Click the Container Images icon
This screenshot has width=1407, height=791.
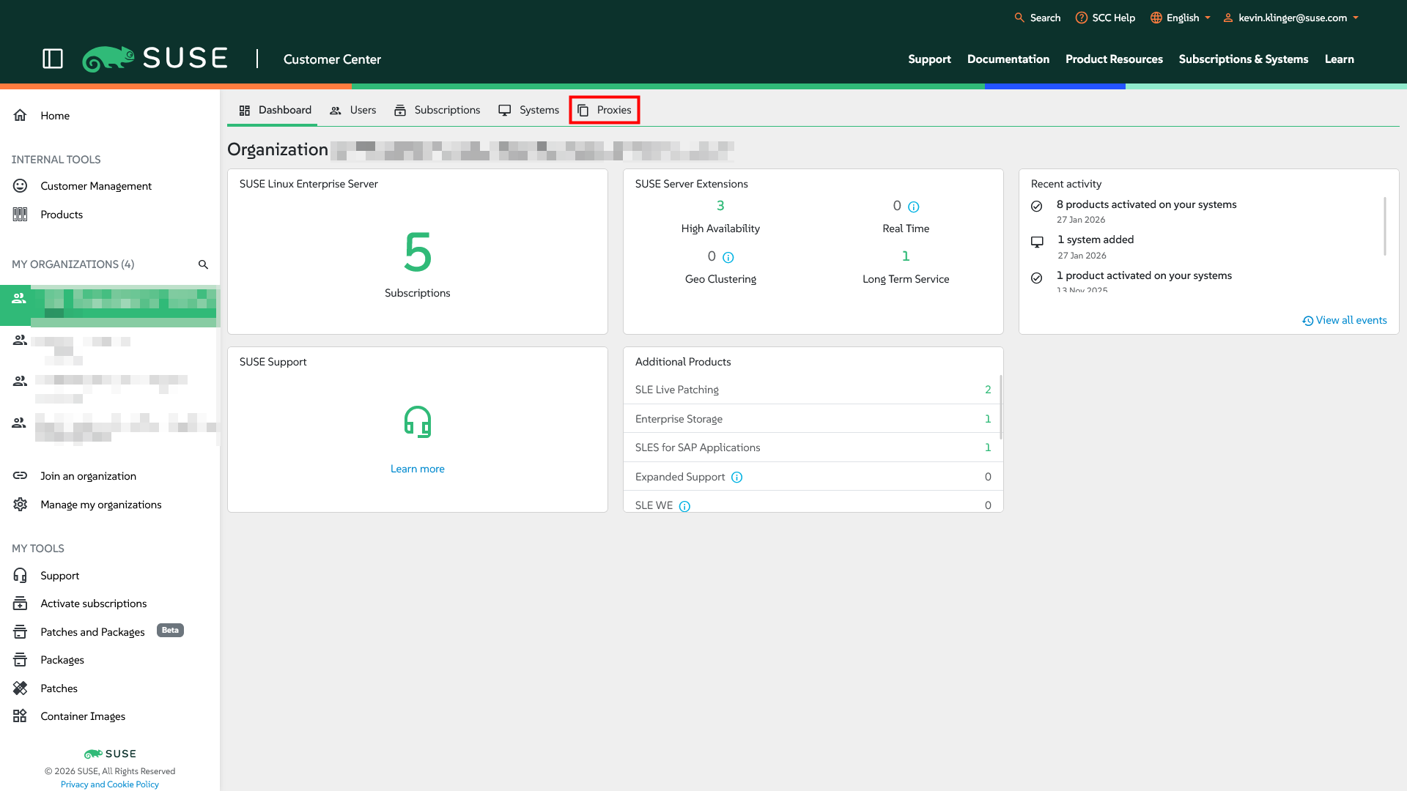click(x=21, y=716)
